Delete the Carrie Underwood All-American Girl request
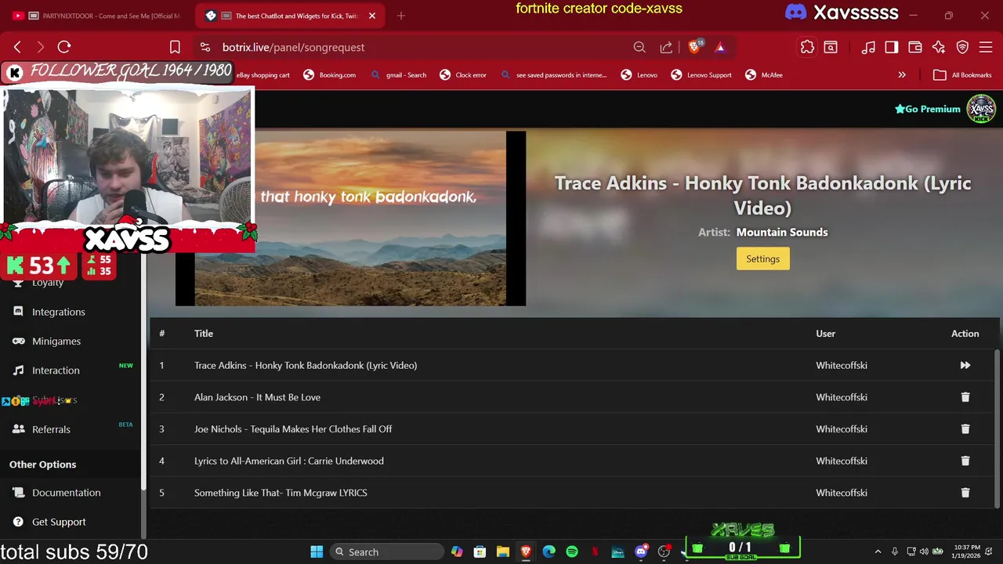Image resolution: width=1003 pixels, height=564 pixels. (x=965, y=461)
